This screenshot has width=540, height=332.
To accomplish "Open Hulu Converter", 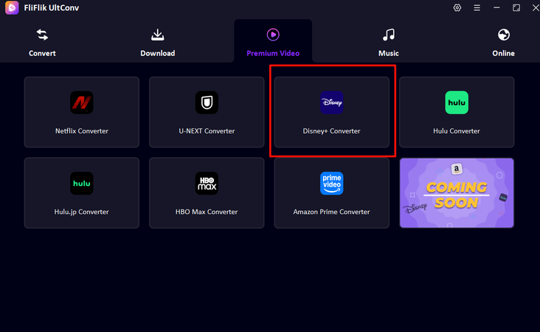I will 457,112.
